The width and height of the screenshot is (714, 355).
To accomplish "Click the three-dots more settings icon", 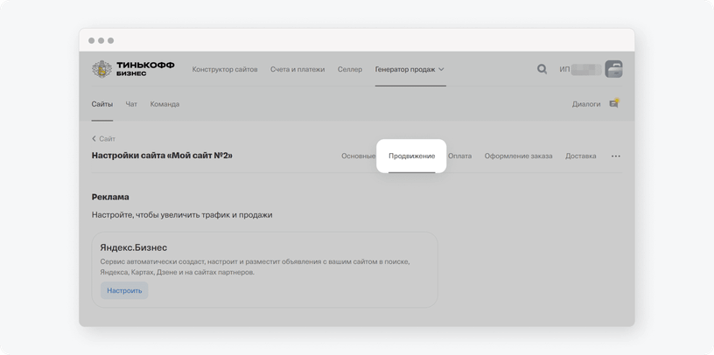I will coord(616,157).
